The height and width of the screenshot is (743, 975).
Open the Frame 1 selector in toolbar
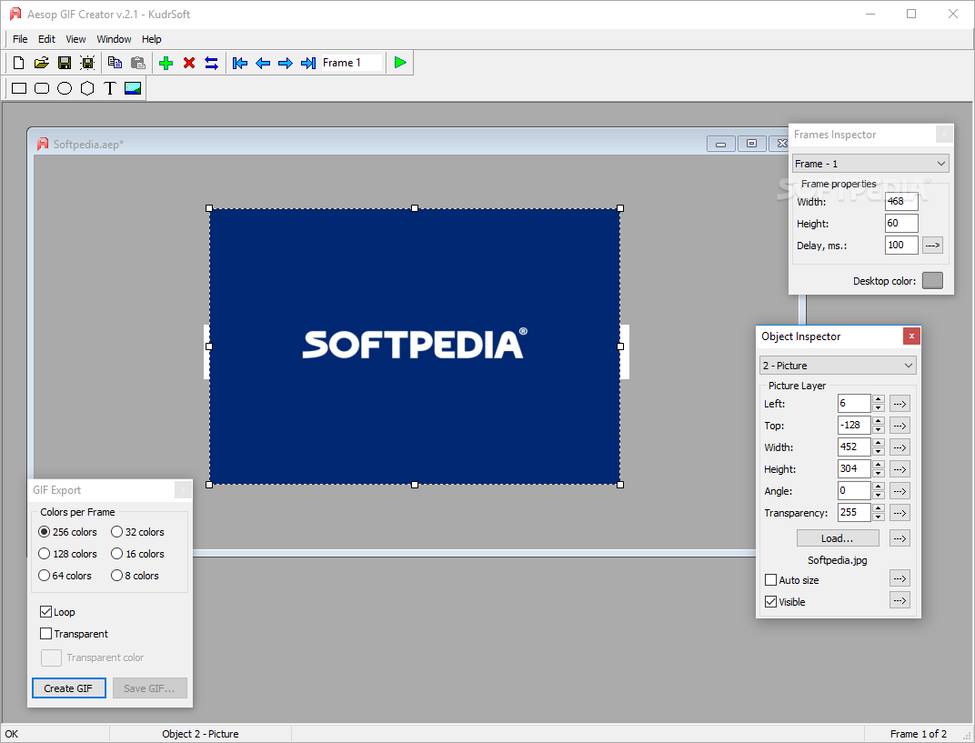click(351, 63)
